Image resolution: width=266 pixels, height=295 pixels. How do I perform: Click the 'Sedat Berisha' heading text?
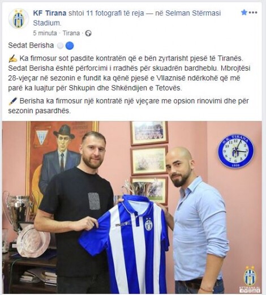click(31, 45)
